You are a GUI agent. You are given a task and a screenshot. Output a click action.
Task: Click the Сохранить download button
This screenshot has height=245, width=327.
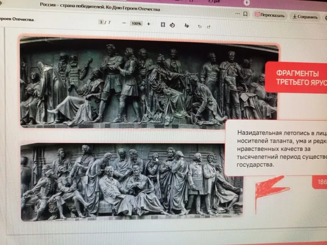[x=305, y=17]
